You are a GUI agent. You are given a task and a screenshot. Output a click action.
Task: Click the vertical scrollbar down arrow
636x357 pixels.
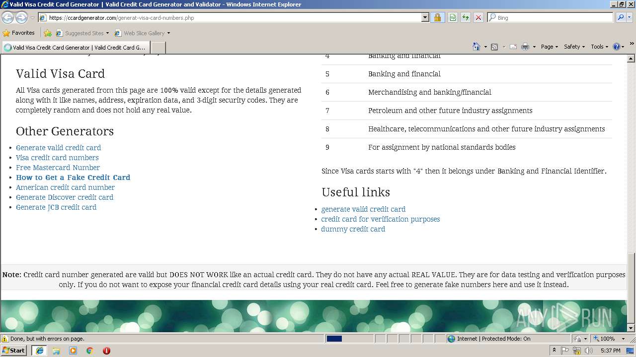pos(631,328)
